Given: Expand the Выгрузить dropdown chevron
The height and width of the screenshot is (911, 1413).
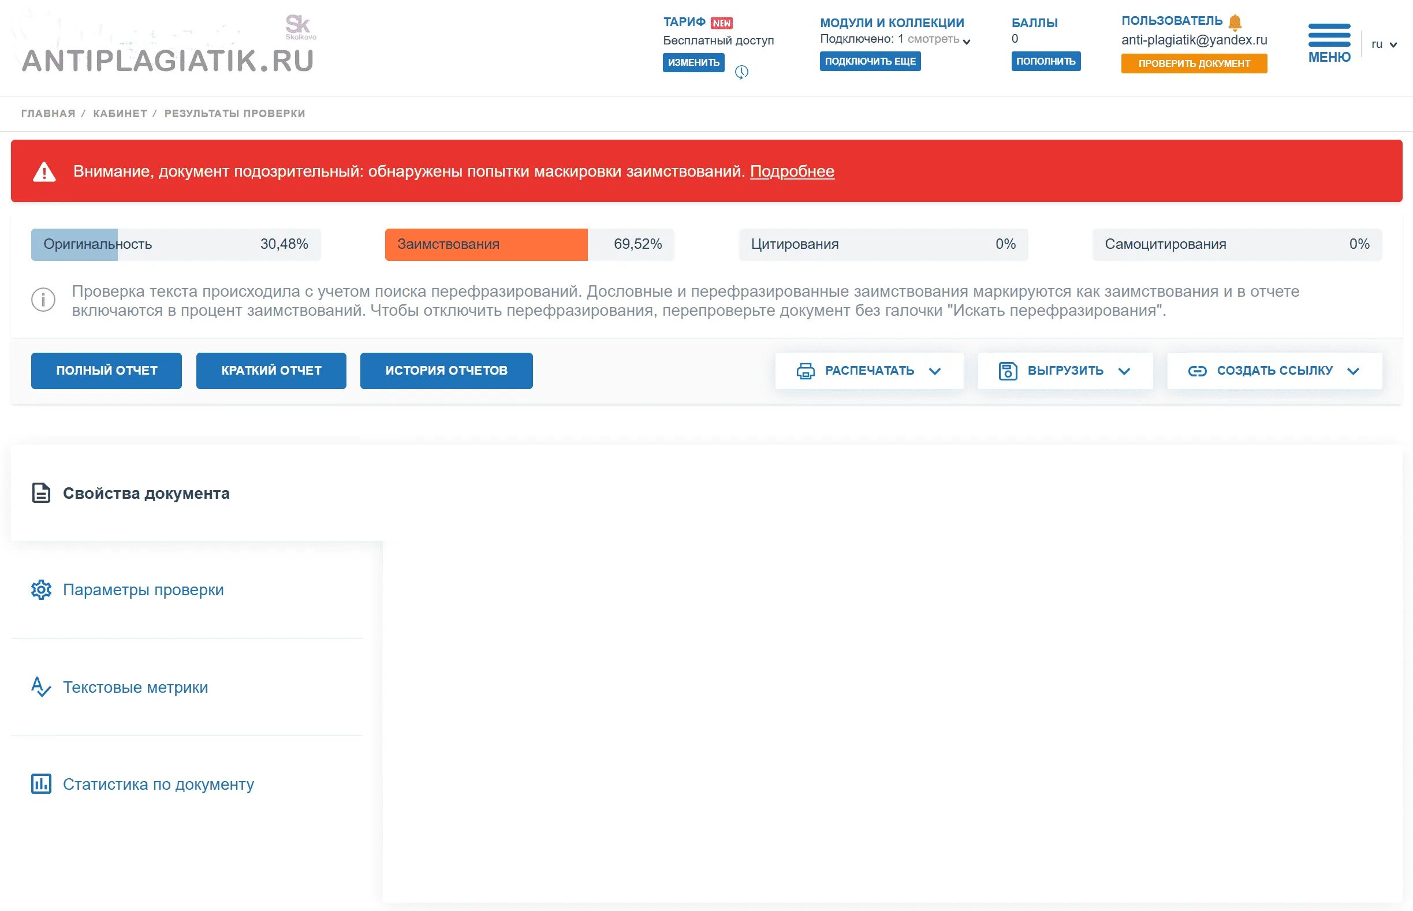Looking at the screenshot, I should [x=1124, y=371].
